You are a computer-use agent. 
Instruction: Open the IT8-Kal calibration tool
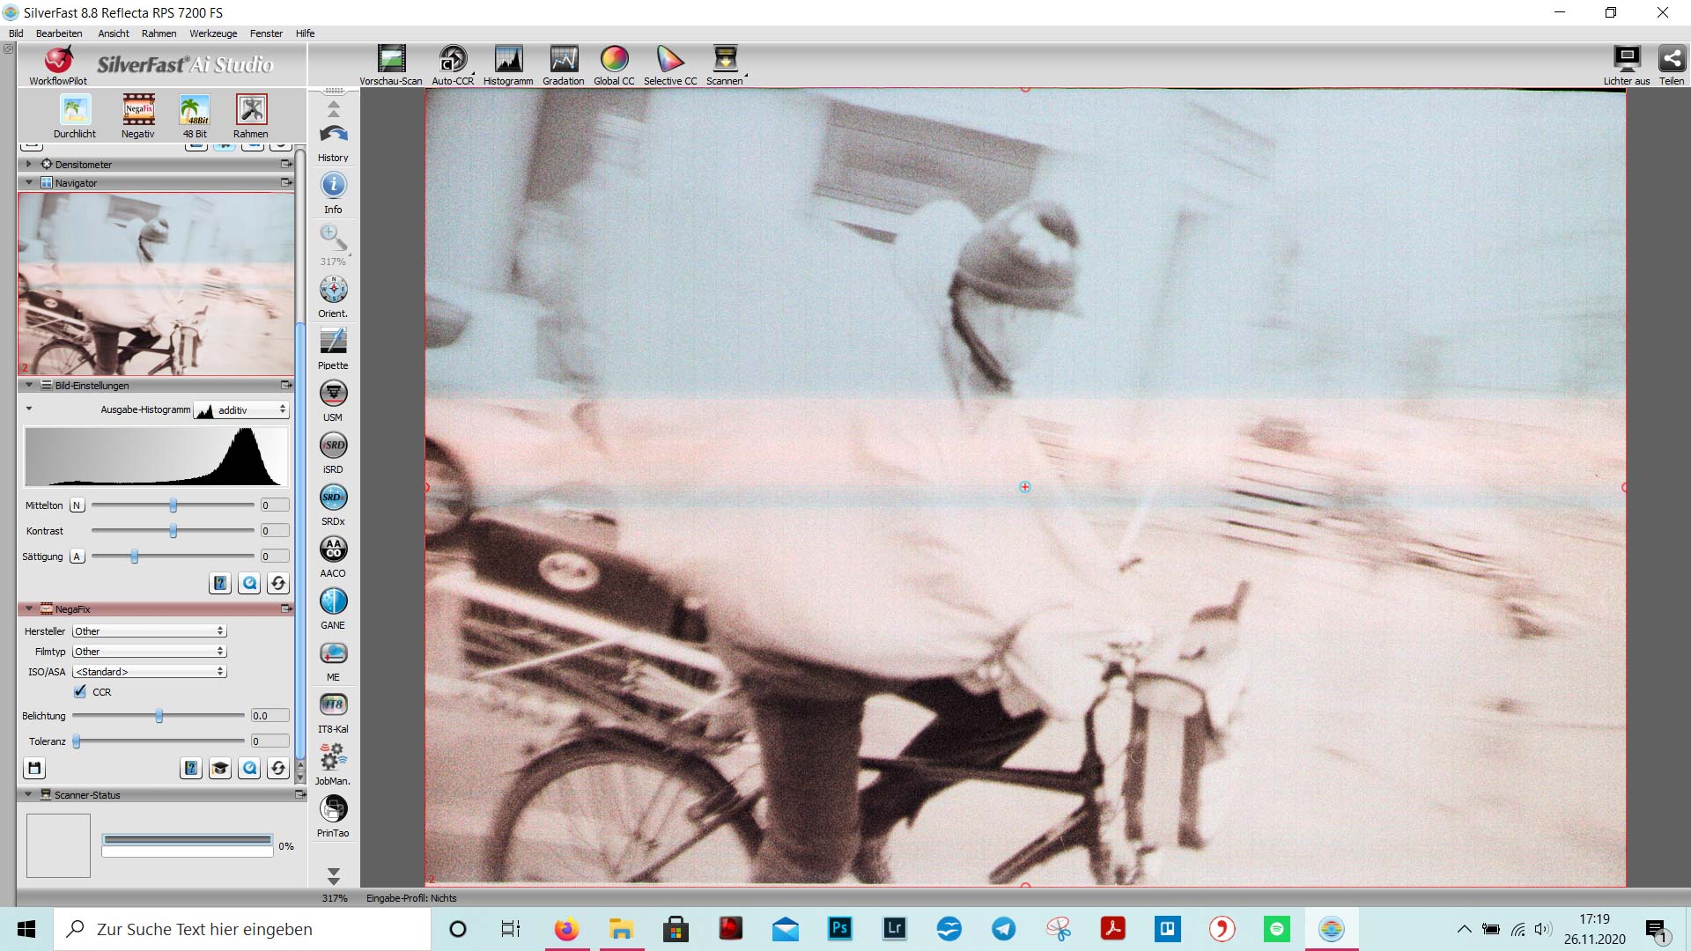333,711
